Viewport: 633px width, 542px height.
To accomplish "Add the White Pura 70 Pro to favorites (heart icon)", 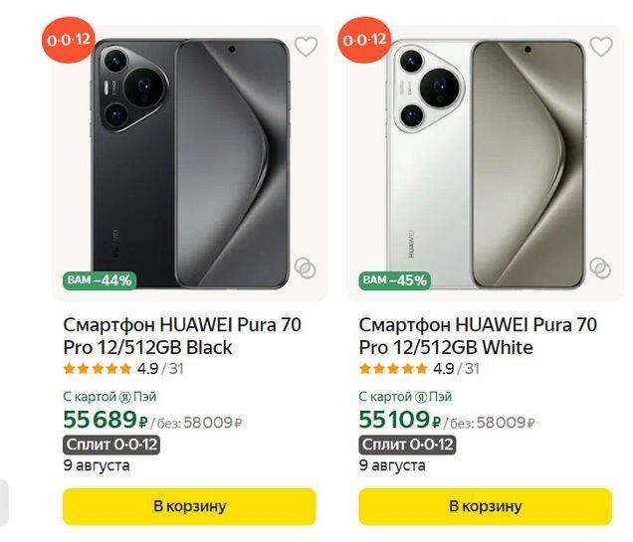I will click(601, 47).
